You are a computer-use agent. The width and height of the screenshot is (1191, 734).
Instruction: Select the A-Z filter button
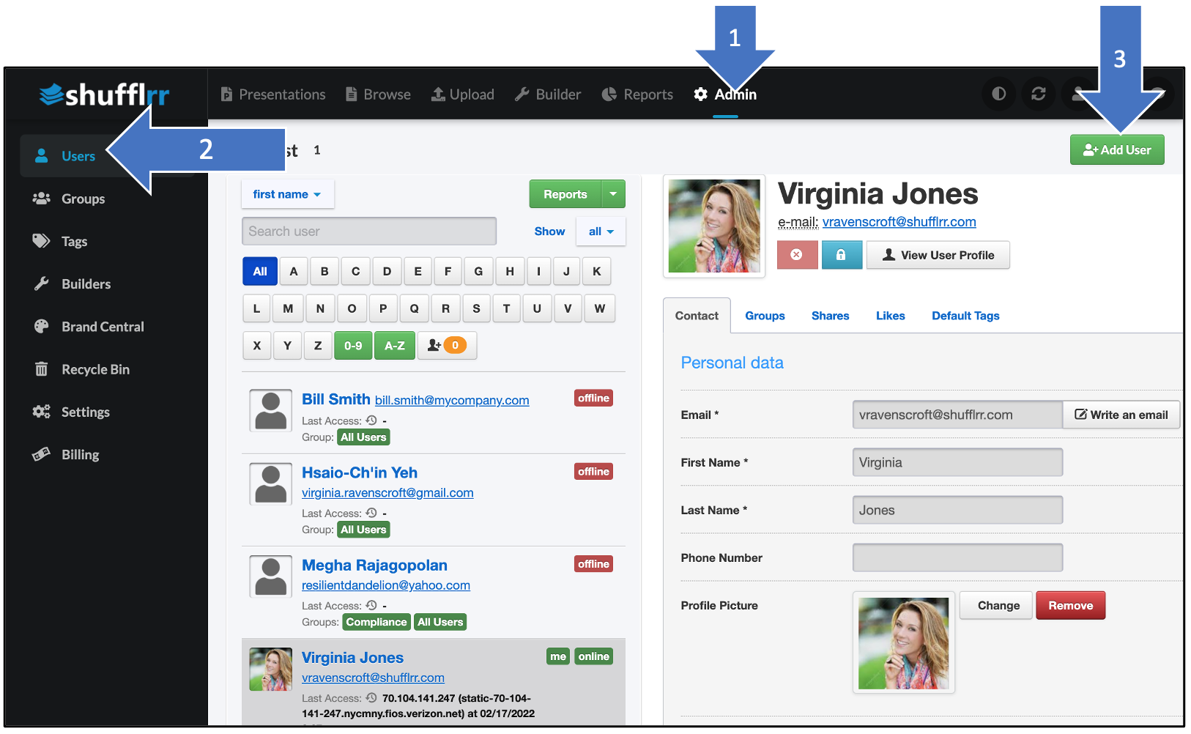click(395, 346)
